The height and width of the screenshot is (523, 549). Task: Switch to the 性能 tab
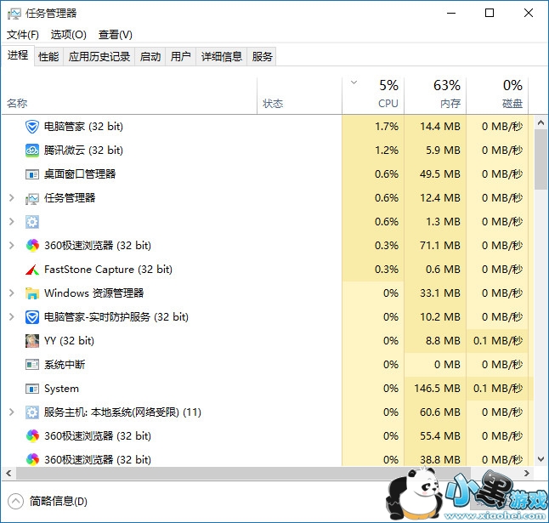(48, 56)
